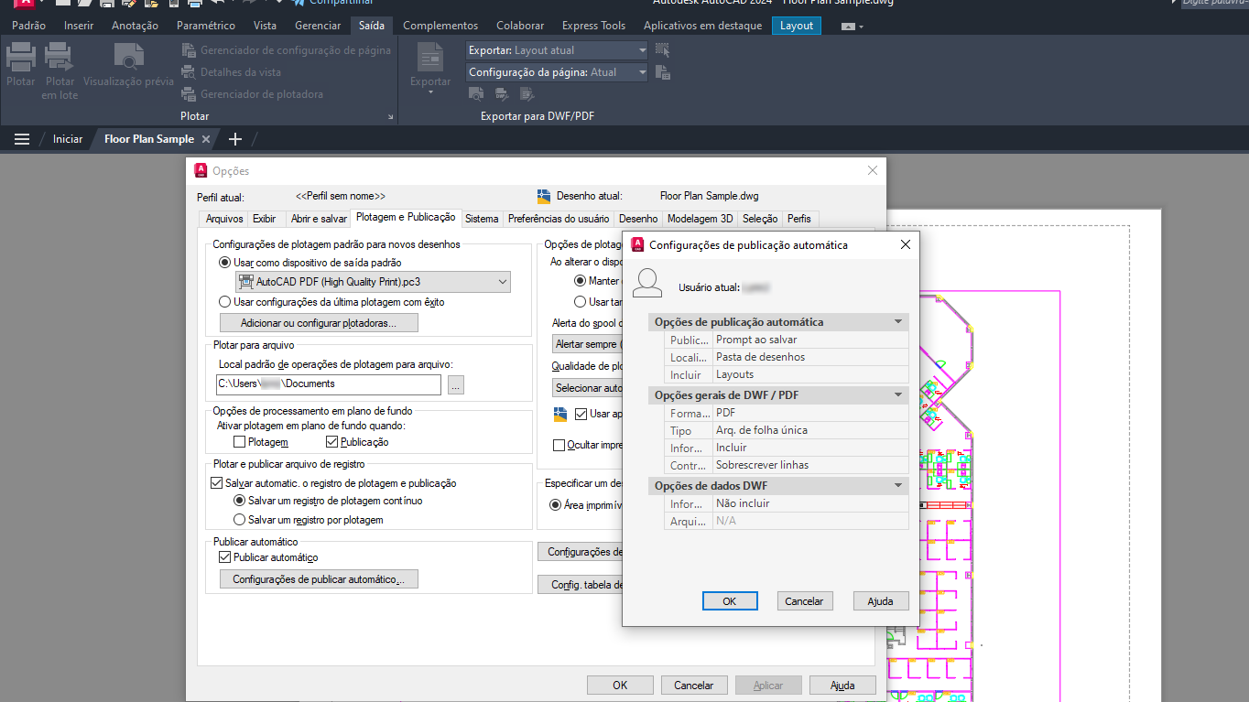Select the Iniciar start tab
1249x702 pixels.
point(68,139)
